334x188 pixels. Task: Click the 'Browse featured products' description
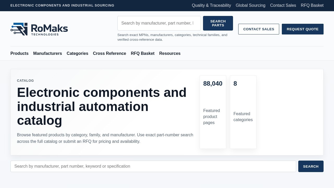[x=105, y=138]
